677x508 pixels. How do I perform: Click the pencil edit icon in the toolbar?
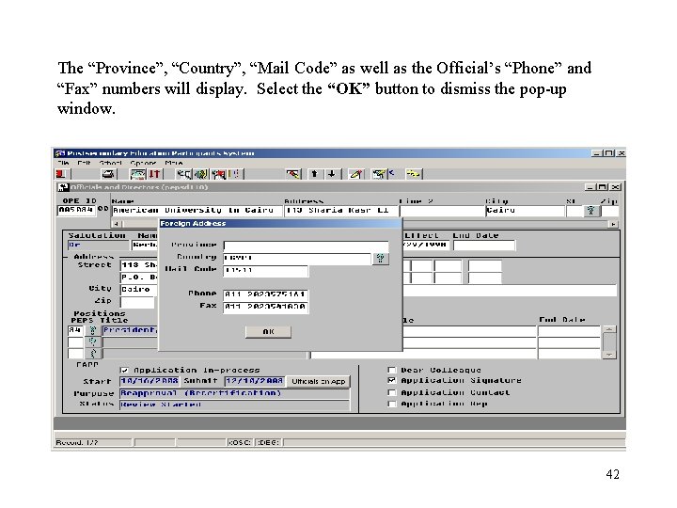click(356, 174)
